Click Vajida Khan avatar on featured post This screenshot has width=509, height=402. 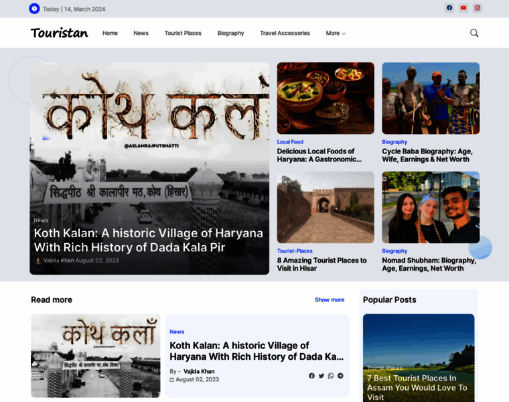pos(38,261)
